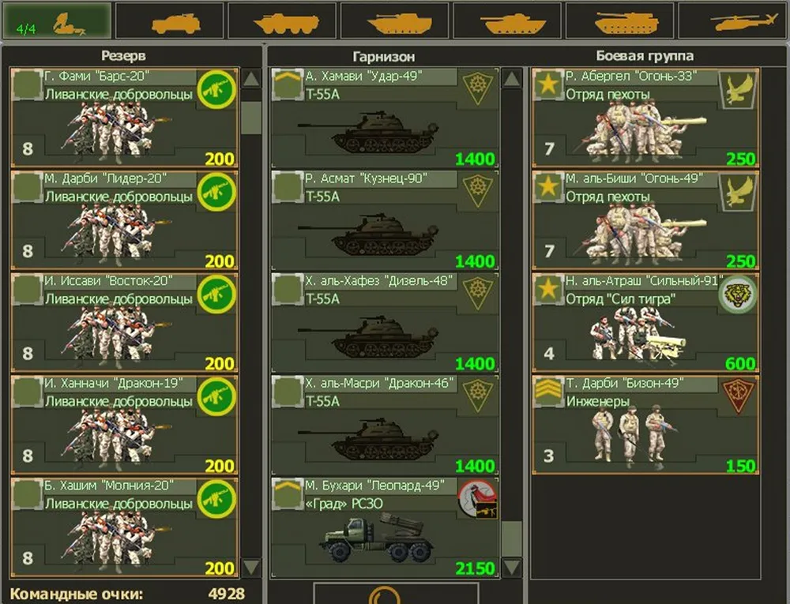The height and width of the screenshot is (604, 790).
Task: Click the tiger emblem of "Сильный-91" squad
Action: click(738, 294)
